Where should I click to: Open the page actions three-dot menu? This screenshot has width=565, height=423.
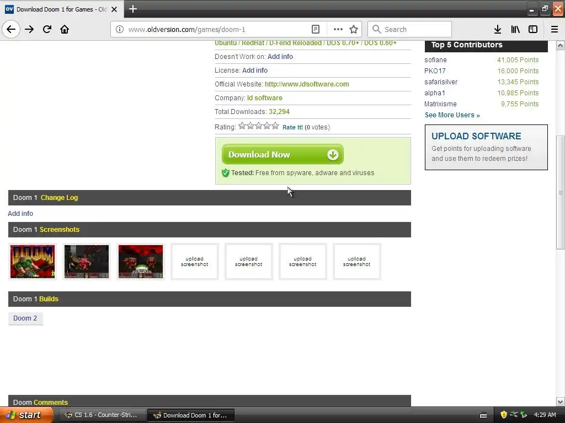click(338, 30)
